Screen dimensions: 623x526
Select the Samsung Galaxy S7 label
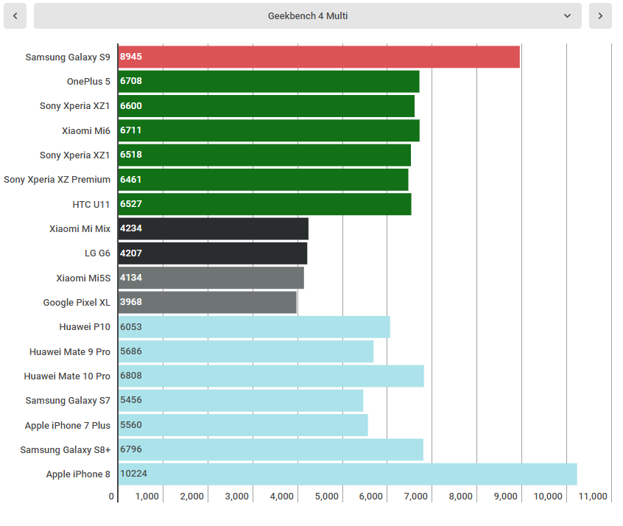pos(68,401)
